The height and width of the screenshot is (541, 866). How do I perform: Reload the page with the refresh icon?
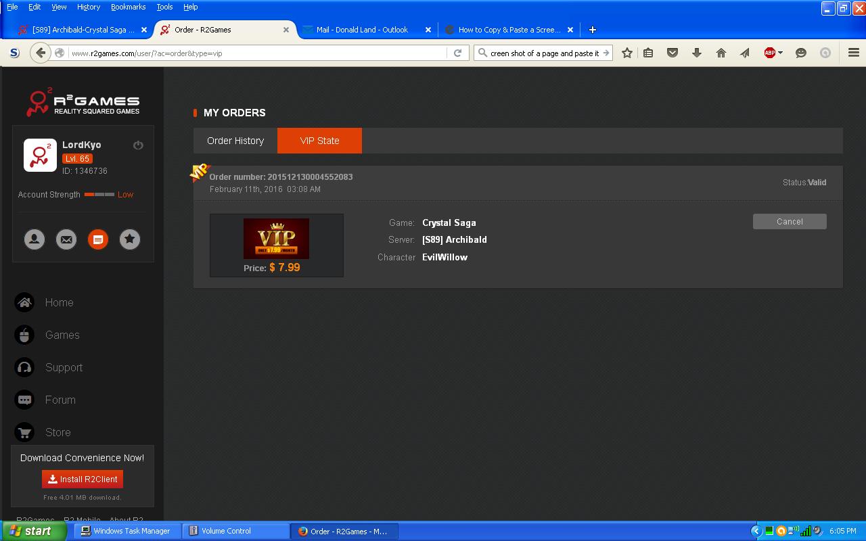coord(458,53)
